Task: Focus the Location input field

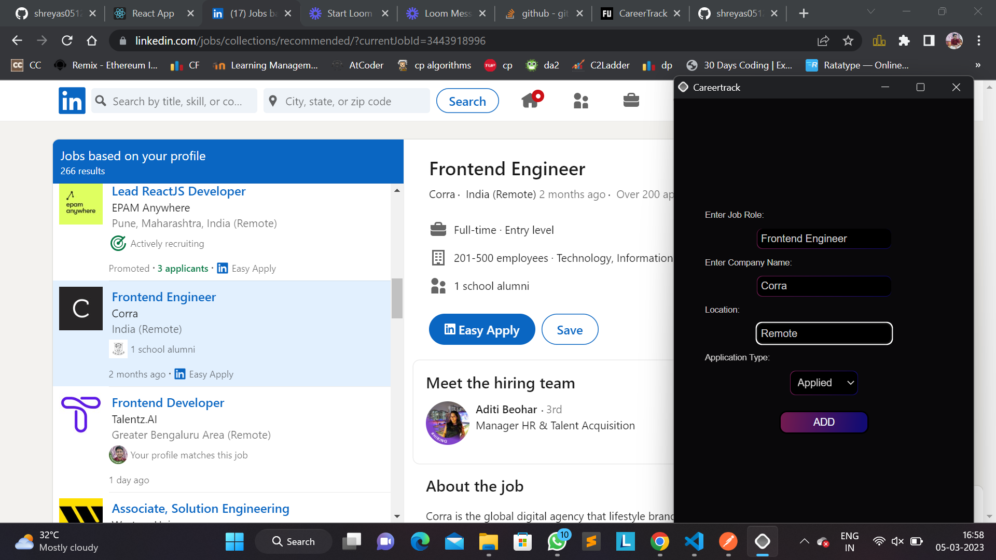Action: tap(824, 333)
